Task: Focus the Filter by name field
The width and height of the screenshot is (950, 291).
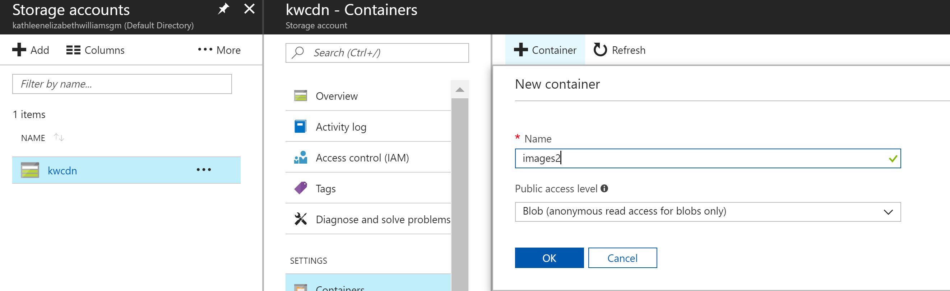Action: point(122,84)
